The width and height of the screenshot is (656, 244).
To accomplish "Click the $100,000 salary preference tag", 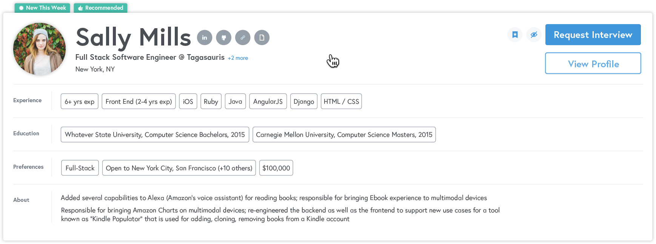I will [x=276, y=168].
